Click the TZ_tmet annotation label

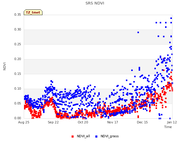[33, 12]
